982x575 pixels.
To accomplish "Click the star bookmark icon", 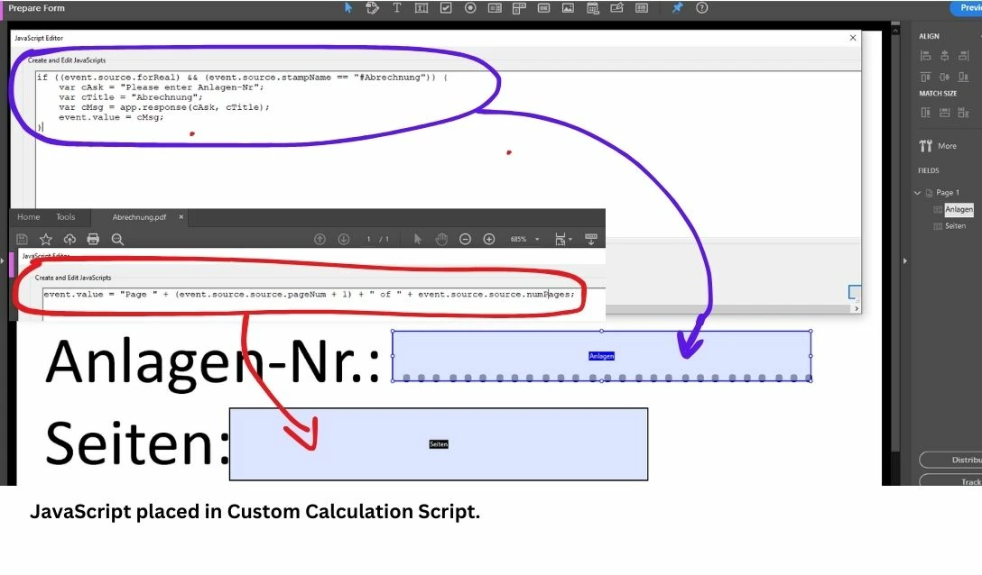I will point(46,239).
